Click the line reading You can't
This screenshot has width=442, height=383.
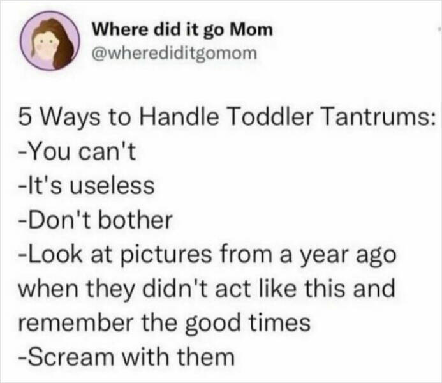[x=78, y=152]
